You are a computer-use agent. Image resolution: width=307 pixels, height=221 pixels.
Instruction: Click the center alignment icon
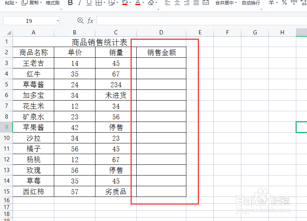point(178,3)
